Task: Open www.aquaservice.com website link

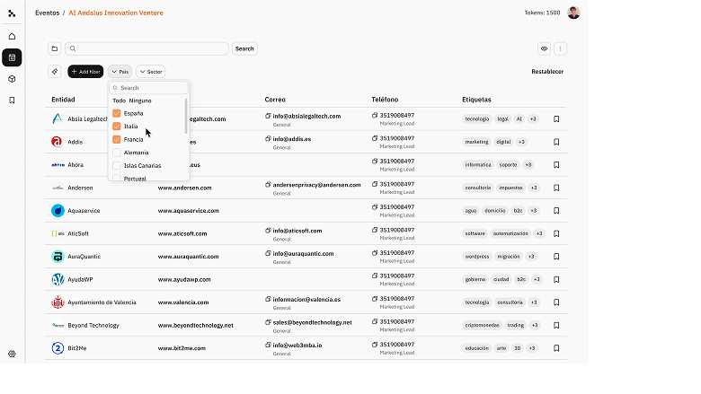Action: click(x=188, y=211)
